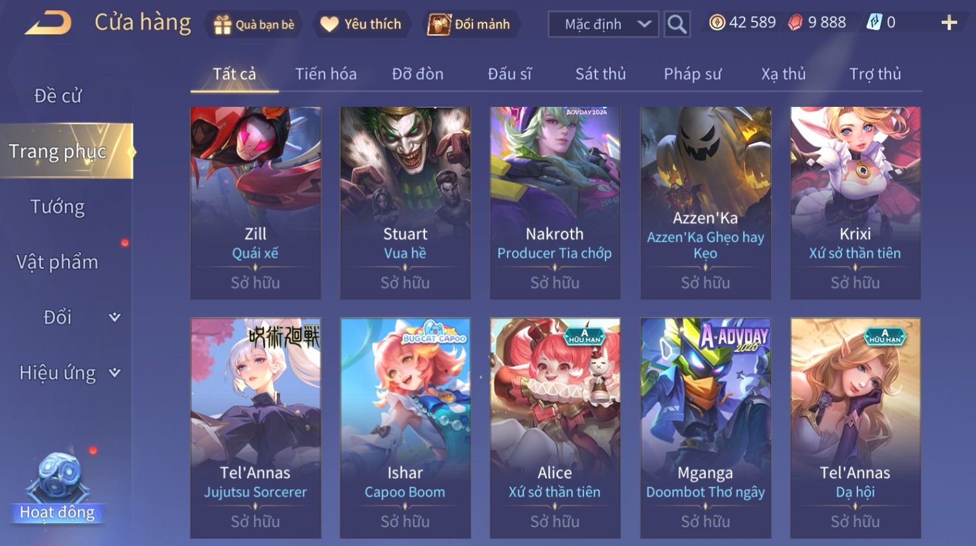Go back using the arrow icon

(x=48, y=23)
